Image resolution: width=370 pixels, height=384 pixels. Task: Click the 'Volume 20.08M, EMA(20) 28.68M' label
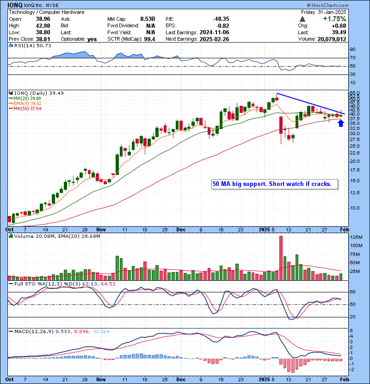click(57, 236)
